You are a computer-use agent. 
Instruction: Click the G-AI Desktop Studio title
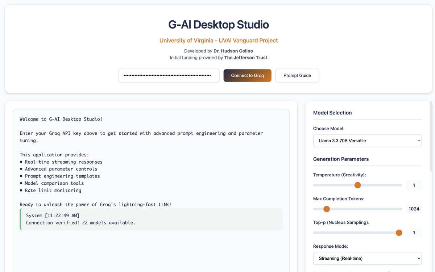click(x=219, y=25)
